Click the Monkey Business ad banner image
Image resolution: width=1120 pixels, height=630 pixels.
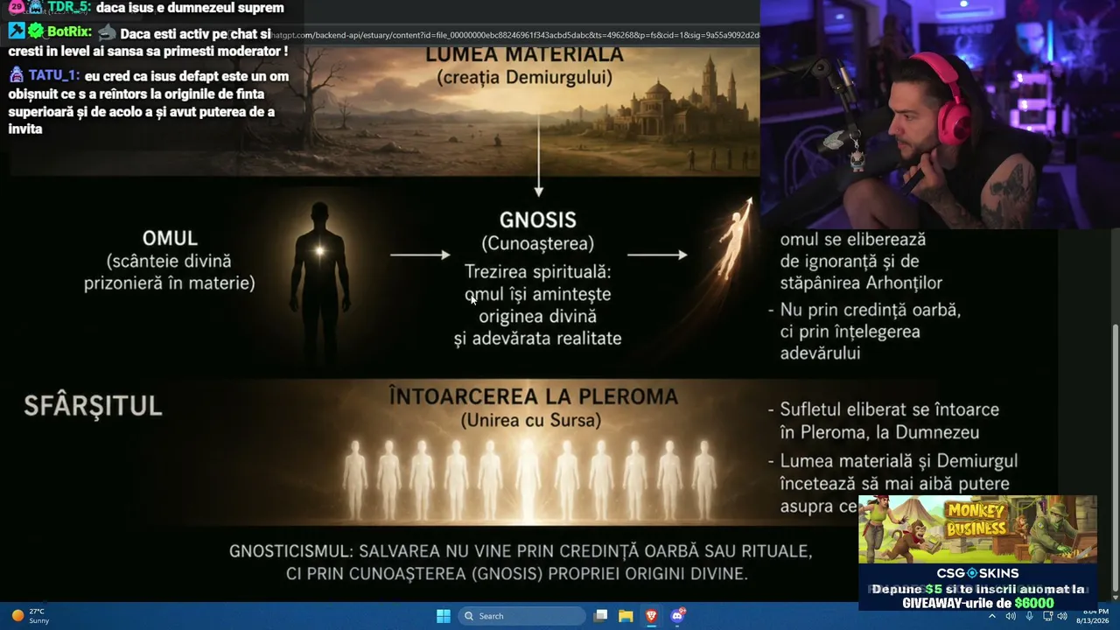[x=977, y=529]
